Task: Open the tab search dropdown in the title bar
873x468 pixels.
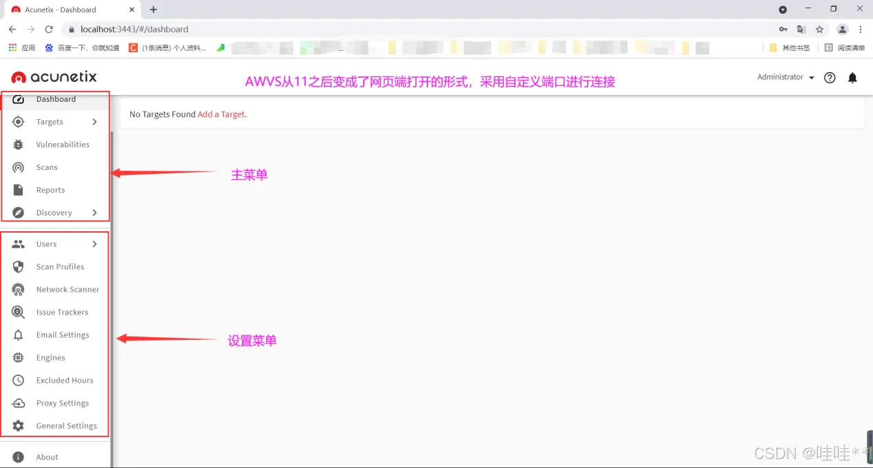Action: tap(783, 10)
